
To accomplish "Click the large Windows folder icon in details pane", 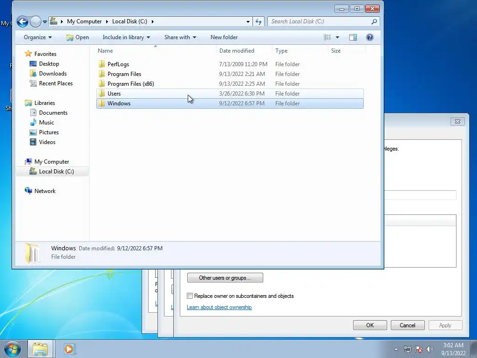I will [x=32, y=253].
